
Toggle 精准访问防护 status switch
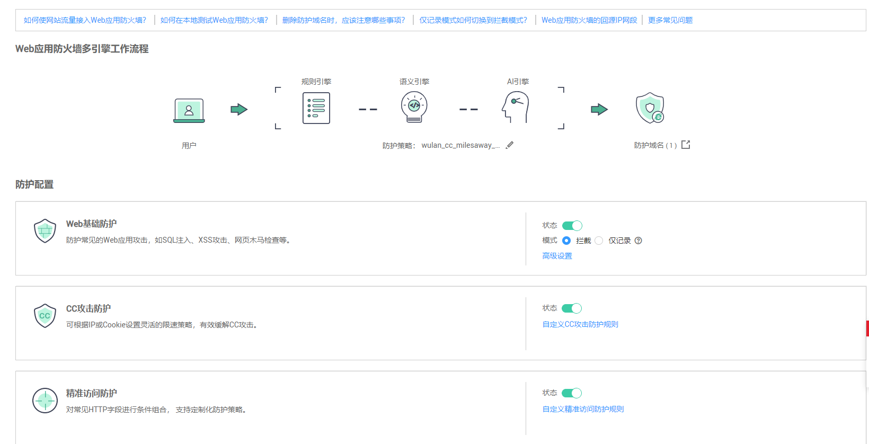(572, 393)
